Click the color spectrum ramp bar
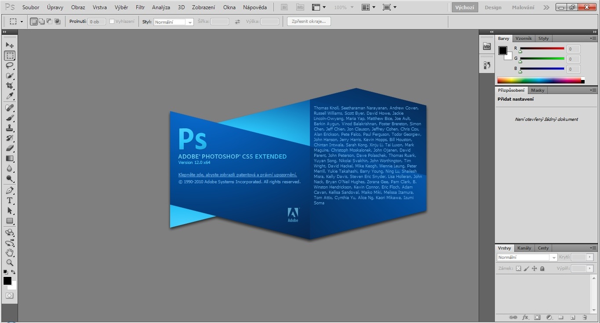600x323 pixels. [x=538, y=80]
